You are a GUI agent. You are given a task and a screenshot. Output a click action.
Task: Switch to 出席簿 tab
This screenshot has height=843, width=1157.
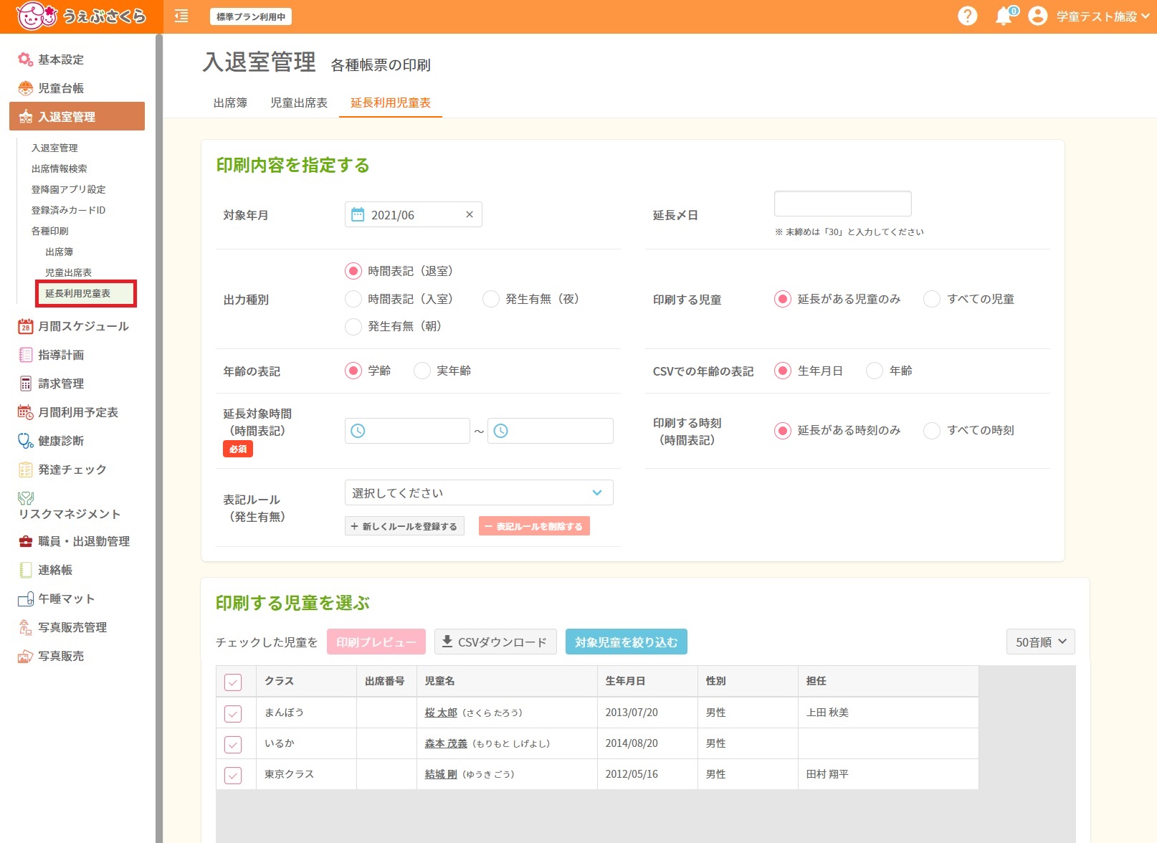tap(230, 103)
